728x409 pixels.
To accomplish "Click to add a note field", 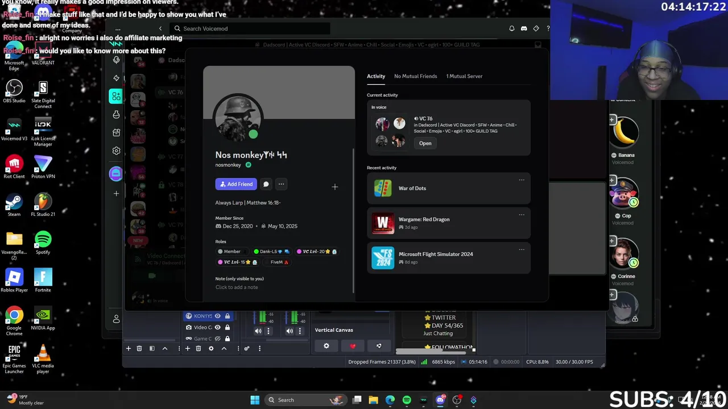I will coord(237,287).
